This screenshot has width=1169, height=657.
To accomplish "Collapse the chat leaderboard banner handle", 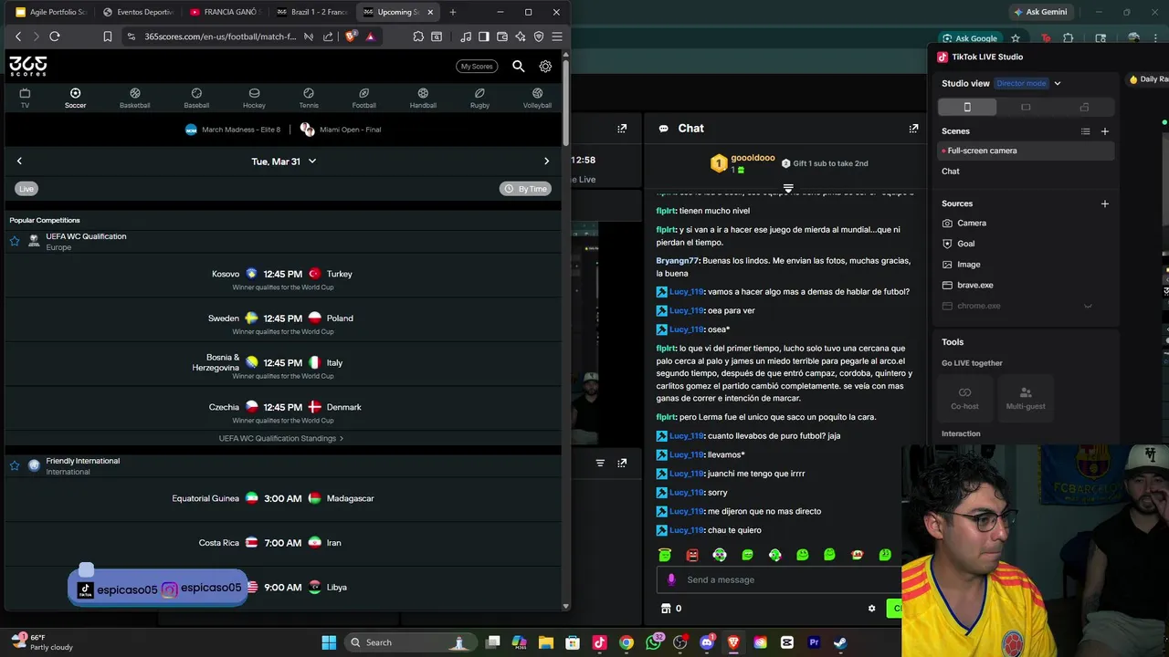I will 788,188.
